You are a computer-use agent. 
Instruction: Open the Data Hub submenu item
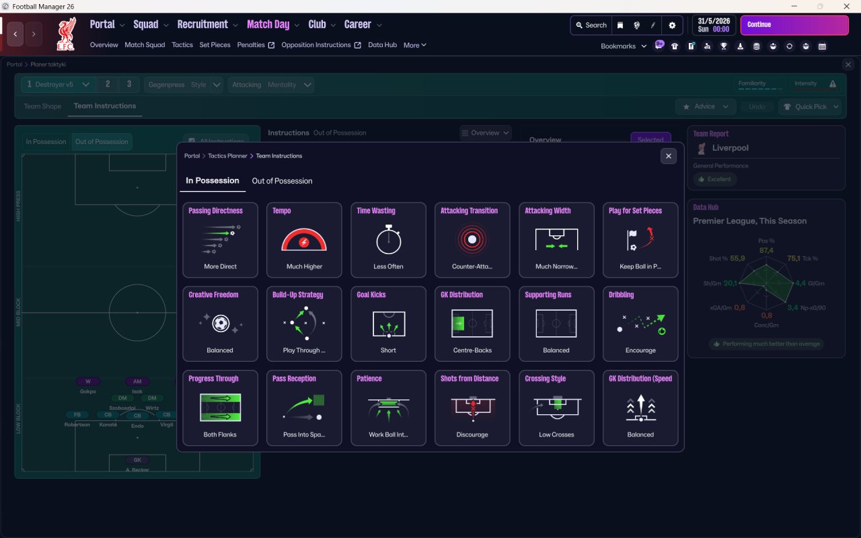(x=383, y=45)
